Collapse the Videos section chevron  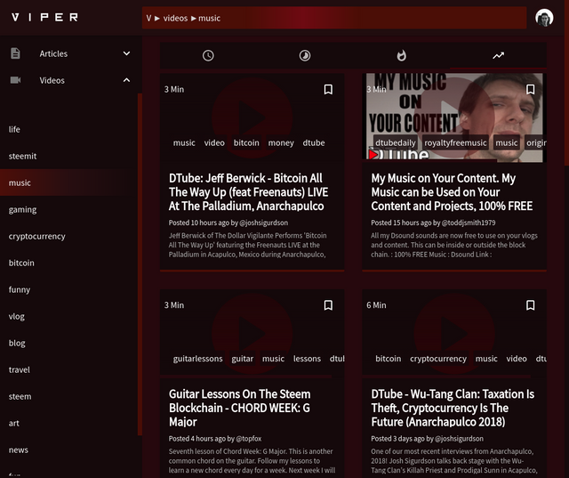click(x=126, y=80)
